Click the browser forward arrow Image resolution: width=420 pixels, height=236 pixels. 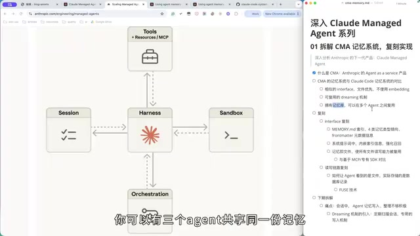[13, 14]
